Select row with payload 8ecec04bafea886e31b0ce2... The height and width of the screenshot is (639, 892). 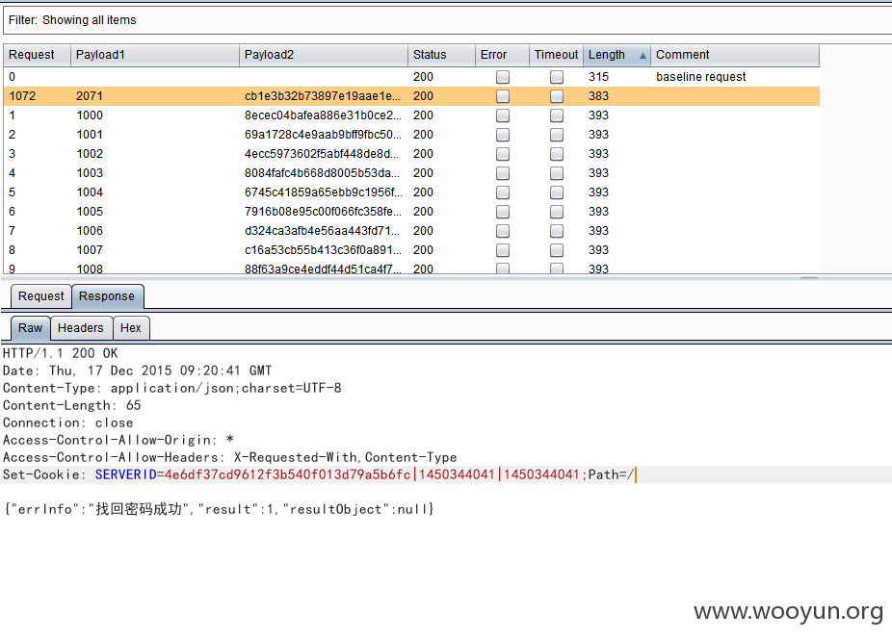(x=411, y=115)
